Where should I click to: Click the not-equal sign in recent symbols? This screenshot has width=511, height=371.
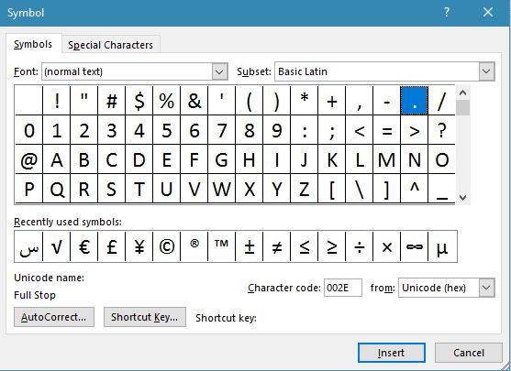point(277,246)
